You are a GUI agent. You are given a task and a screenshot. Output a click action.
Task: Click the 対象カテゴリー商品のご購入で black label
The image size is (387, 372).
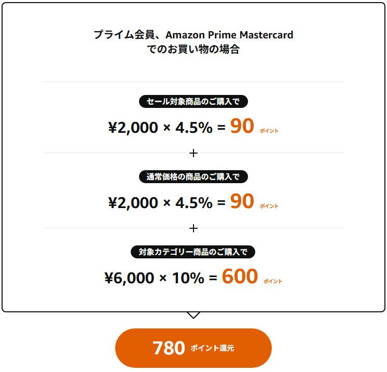click(x=193, y=252)
